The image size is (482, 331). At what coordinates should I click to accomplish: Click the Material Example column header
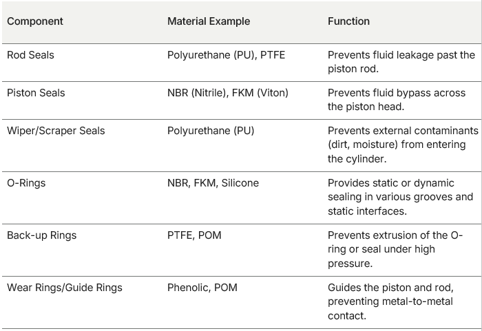point(209,21)
